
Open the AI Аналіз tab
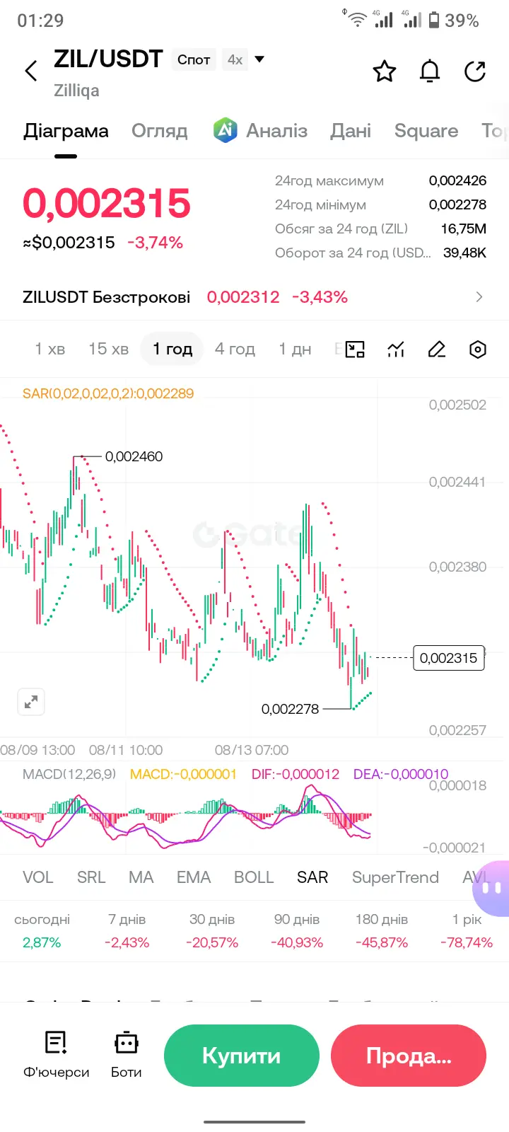point(260,131)
